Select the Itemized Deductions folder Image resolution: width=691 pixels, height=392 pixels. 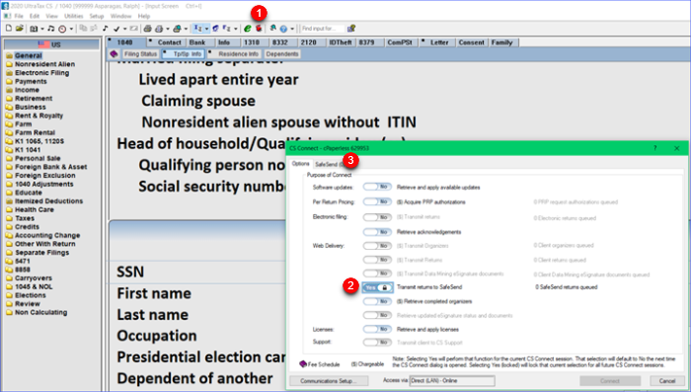[x=48, y=201]
